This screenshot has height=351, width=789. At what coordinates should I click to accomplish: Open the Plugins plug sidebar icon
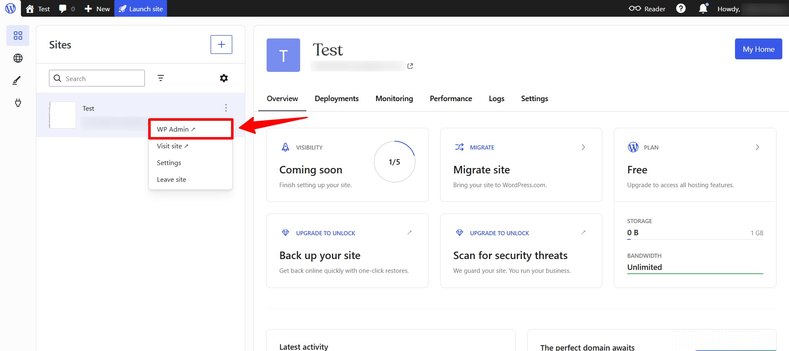point(18,103)
